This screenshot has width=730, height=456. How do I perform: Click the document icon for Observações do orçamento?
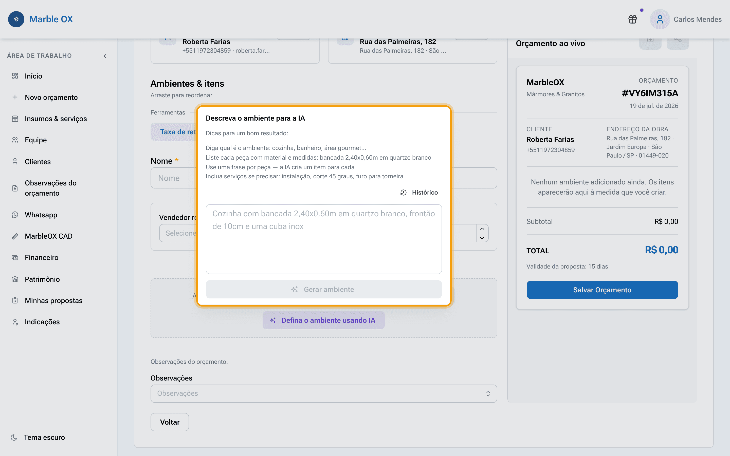[x=15, y=188]
